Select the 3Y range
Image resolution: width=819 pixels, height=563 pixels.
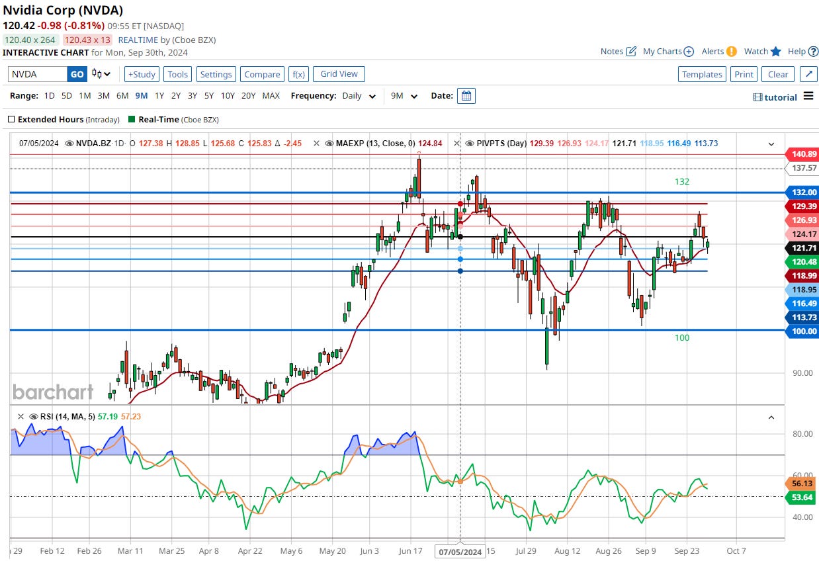(x=193, y=96)
